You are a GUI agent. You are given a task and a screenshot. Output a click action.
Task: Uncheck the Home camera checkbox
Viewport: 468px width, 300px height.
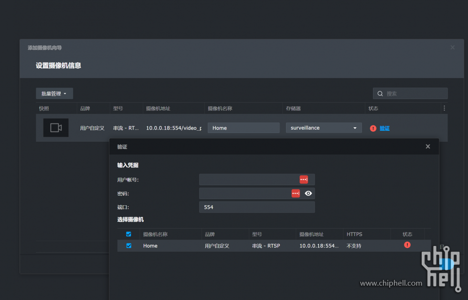point(128,245)
